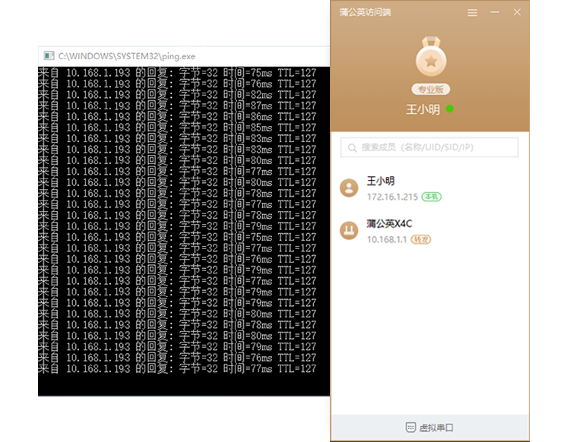Select the 王小明 member avatar icon
Image resolution: width=570 pixels, height=442 pixels.
[x=349, y=188]
